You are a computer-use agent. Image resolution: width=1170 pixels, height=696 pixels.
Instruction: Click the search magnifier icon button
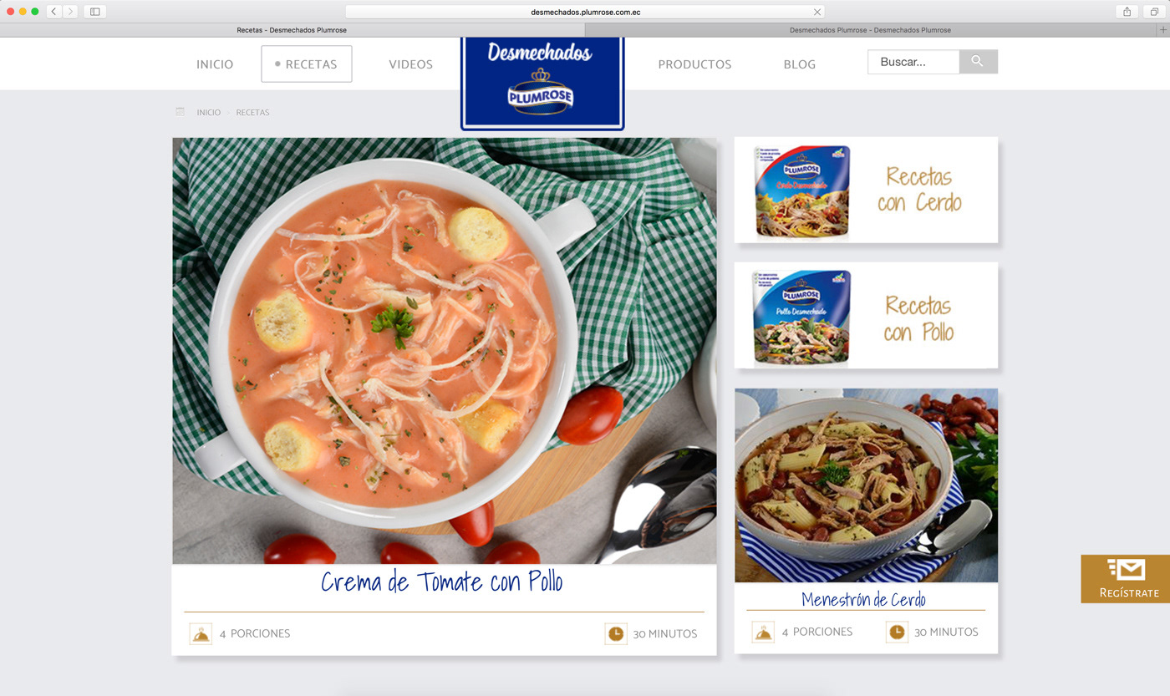978,62
